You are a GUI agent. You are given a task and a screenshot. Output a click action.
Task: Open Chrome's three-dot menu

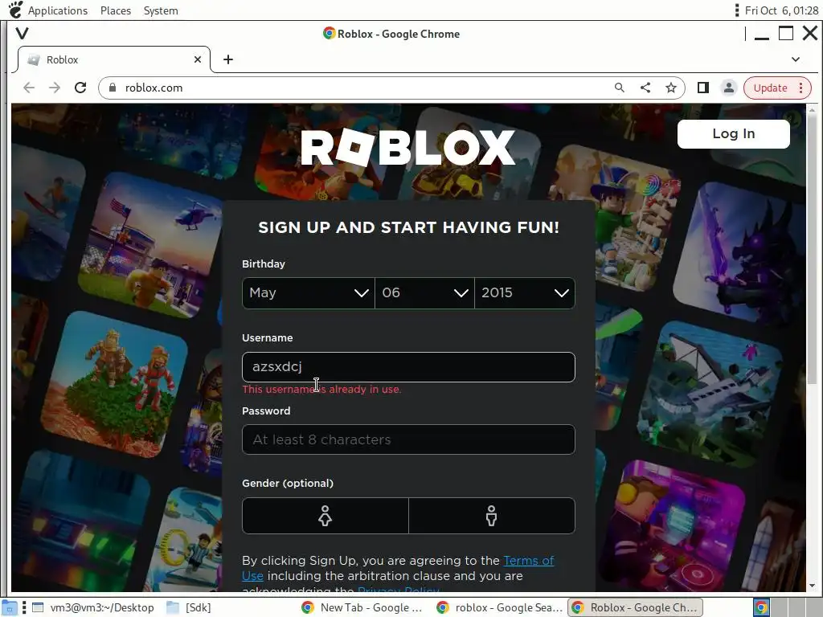(801, 88)
